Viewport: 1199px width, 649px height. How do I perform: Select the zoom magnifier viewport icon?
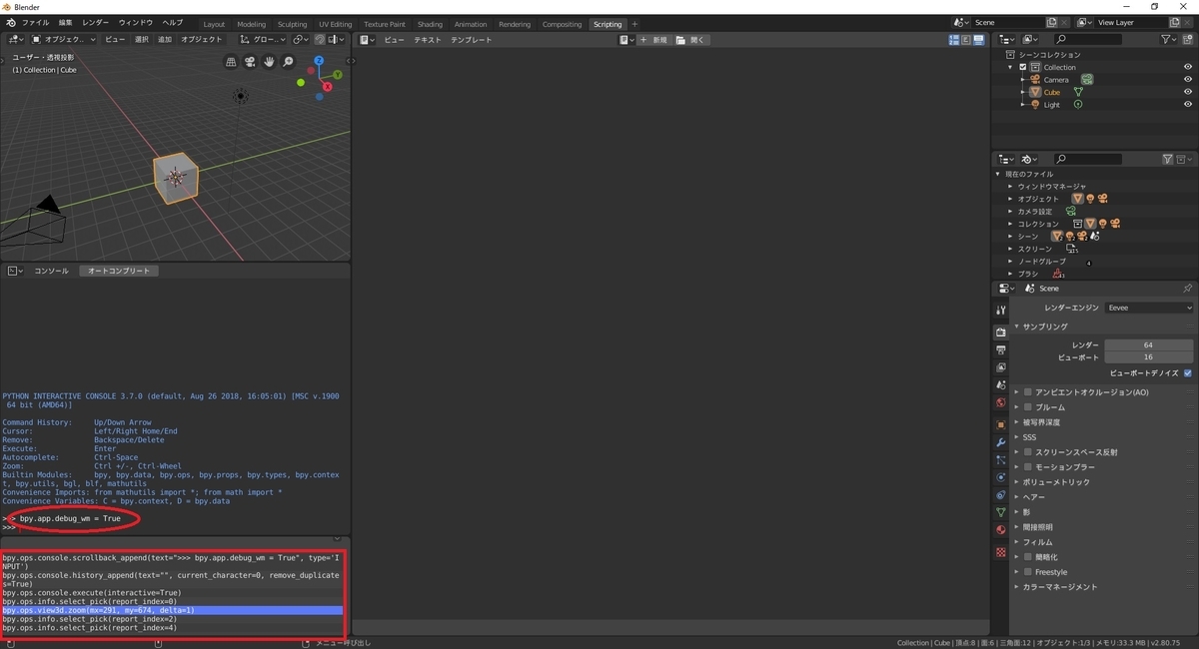pos(288,62)
